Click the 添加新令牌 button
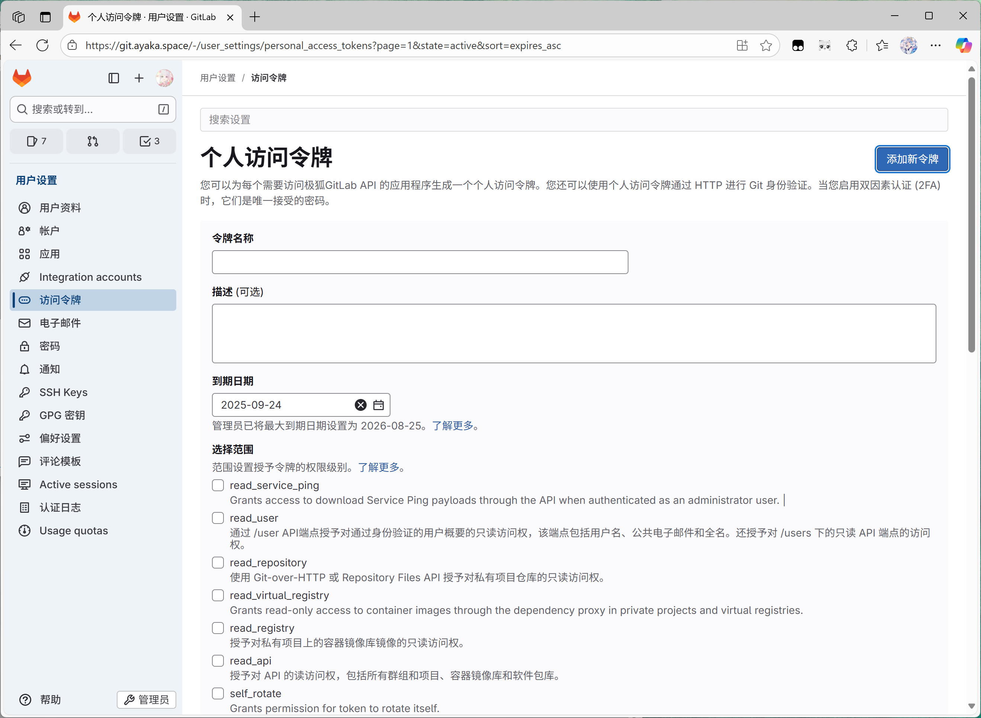The height and width of the screenshot is (718, 981). click(x=912, y=159)
